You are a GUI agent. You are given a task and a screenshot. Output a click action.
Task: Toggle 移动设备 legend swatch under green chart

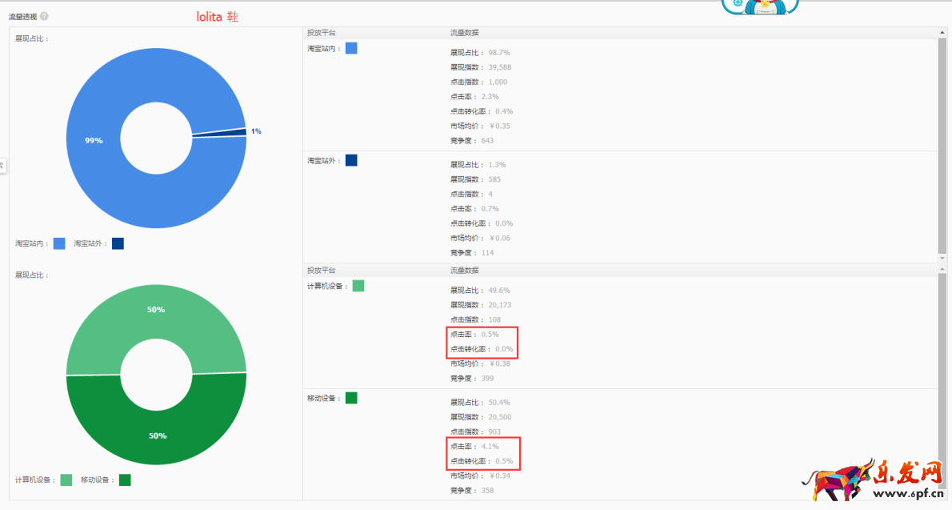coord(125,480)
